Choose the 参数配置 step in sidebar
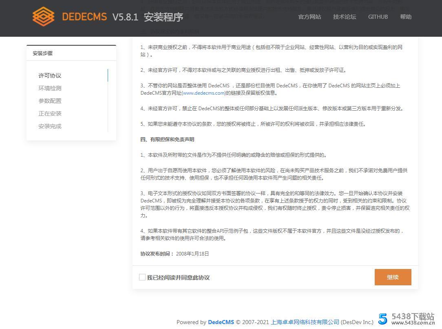The image size is (442, 329). click(50, 101)
